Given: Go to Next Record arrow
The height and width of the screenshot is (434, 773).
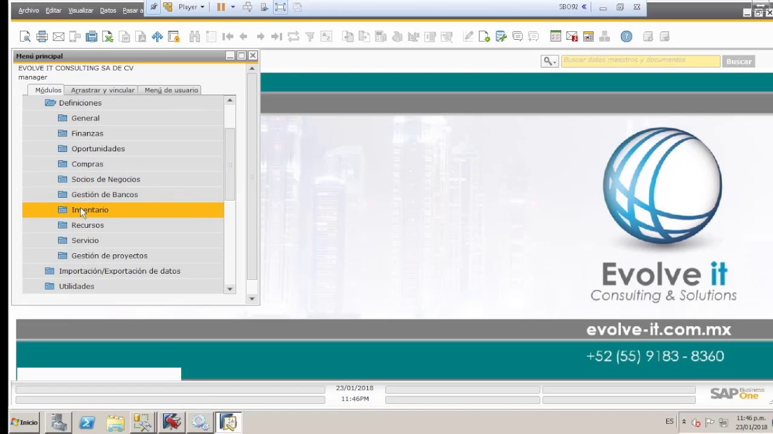Looking at the screenshot, I should point(260,37).
